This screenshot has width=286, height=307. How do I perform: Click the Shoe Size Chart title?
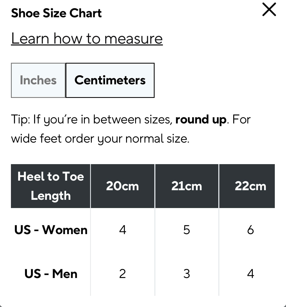point(56,13)
